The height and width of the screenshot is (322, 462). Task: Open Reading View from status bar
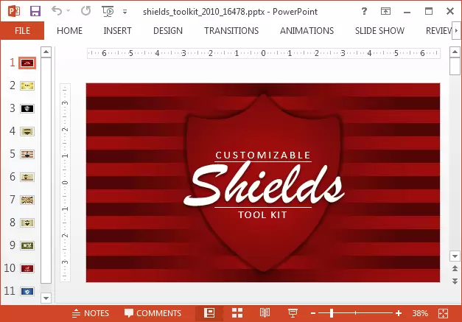click(265, 313)
